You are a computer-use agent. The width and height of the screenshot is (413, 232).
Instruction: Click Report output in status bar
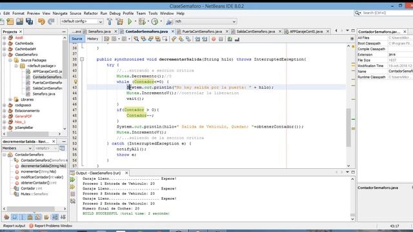(x=14, y=226)
